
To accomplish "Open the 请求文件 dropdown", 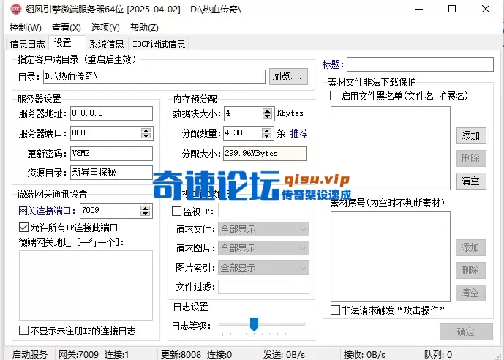I will [263, 230].
